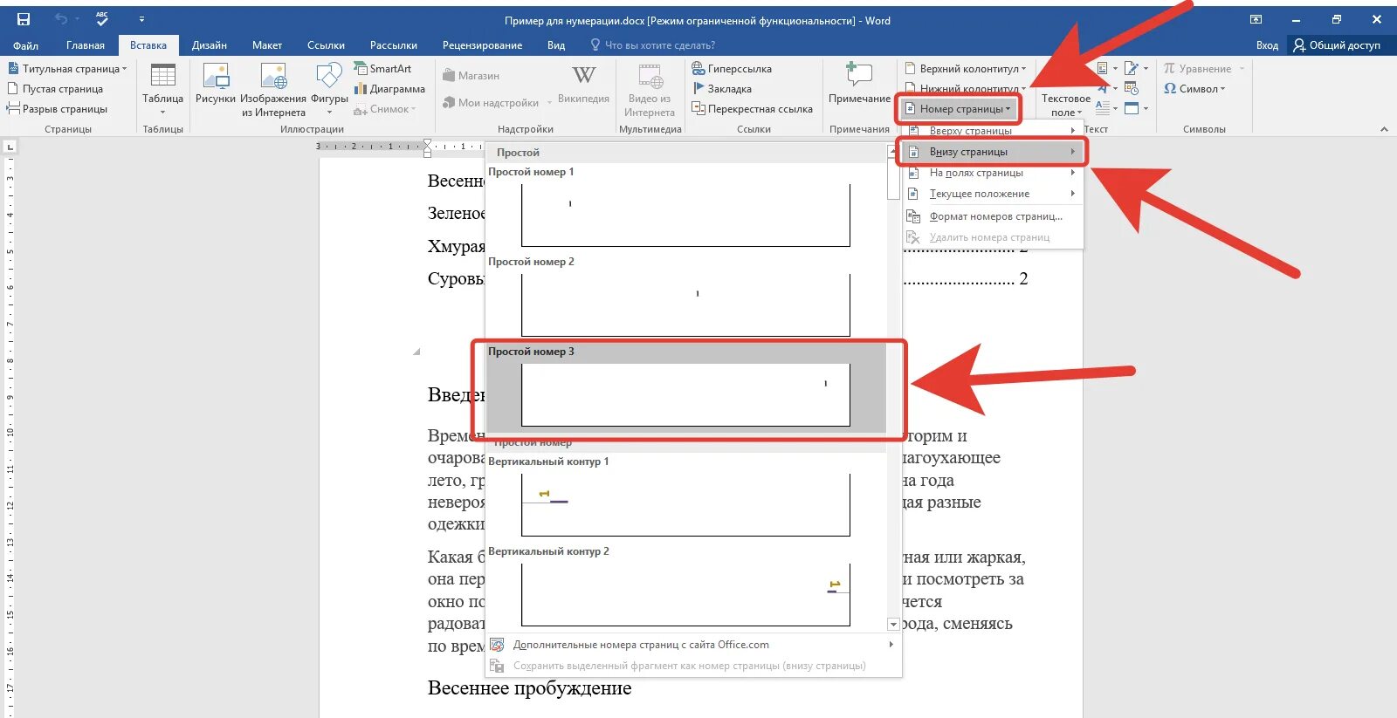
Task: Save the document with the floppy icon
Action: pos(24,19)
